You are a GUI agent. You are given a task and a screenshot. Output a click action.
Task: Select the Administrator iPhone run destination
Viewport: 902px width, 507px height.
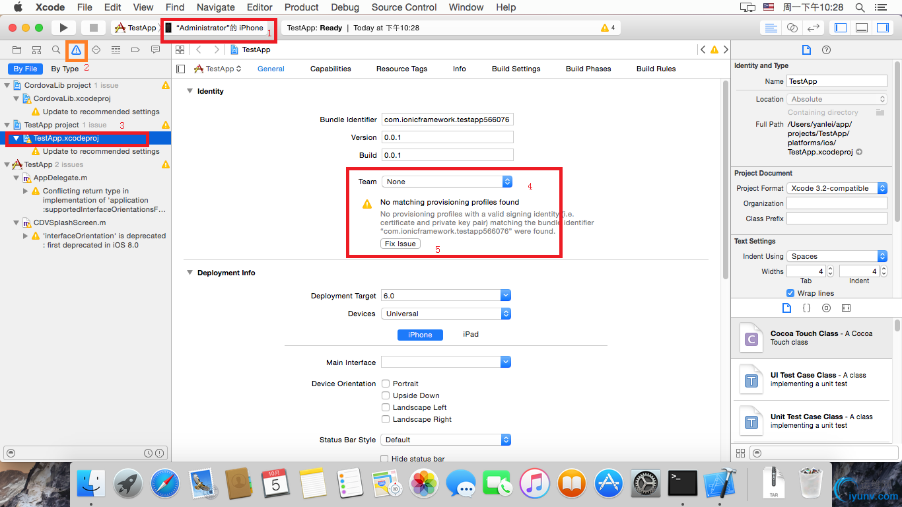tap(215, 28)
